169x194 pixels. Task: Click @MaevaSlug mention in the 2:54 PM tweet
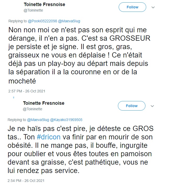pyautogui.click(x=40, y=120)
